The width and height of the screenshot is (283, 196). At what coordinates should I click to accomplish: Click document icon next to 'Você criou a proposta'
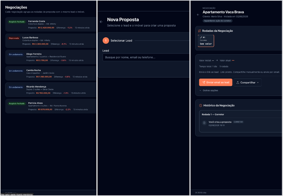(204, 123)
